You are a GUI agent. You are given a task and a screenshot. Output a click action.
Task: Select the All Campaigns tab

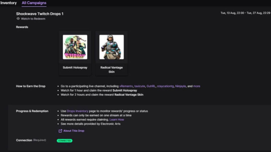tap(34, 3)
